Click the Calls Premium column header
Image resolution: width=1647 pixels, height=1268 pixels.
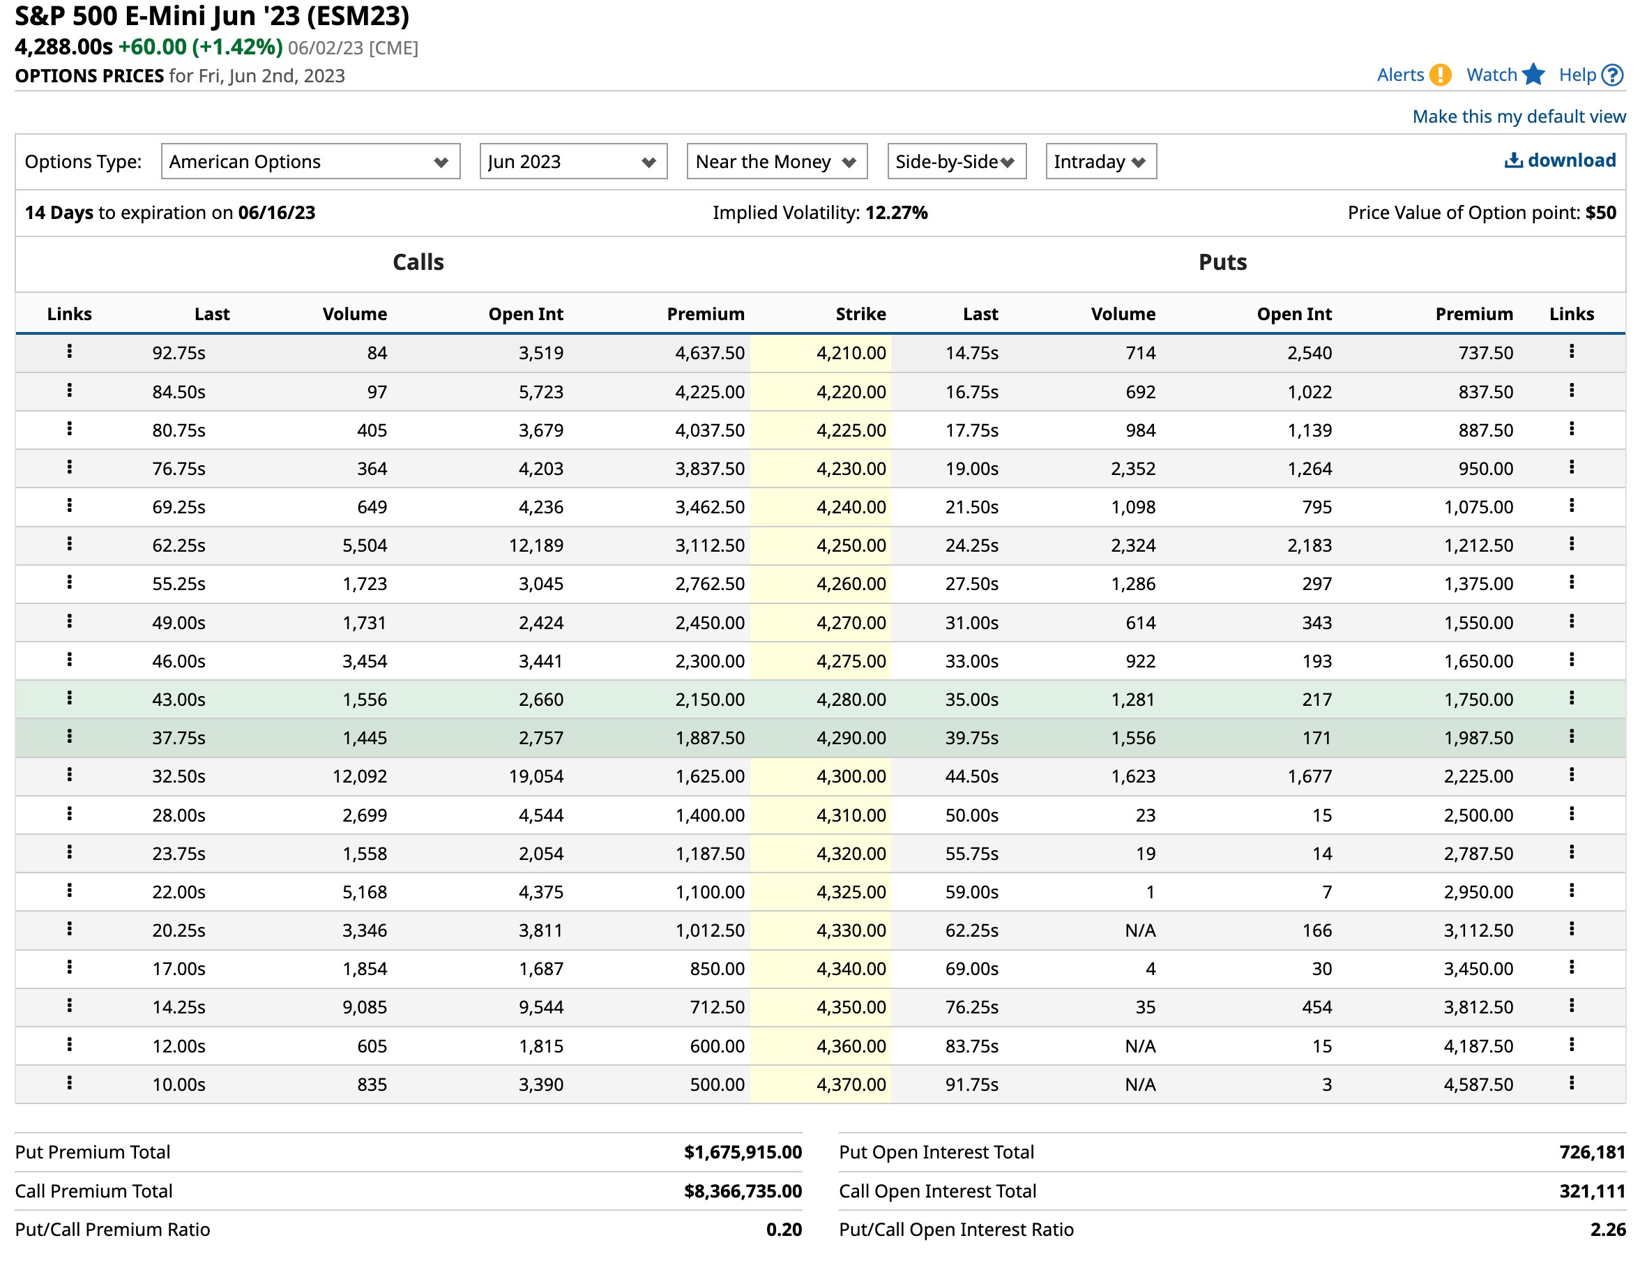tap(705, 314)
